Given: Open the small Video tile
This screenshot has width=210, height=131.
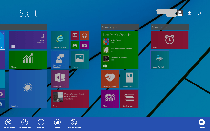Looking at the screenshot, I should click(75, 35).
